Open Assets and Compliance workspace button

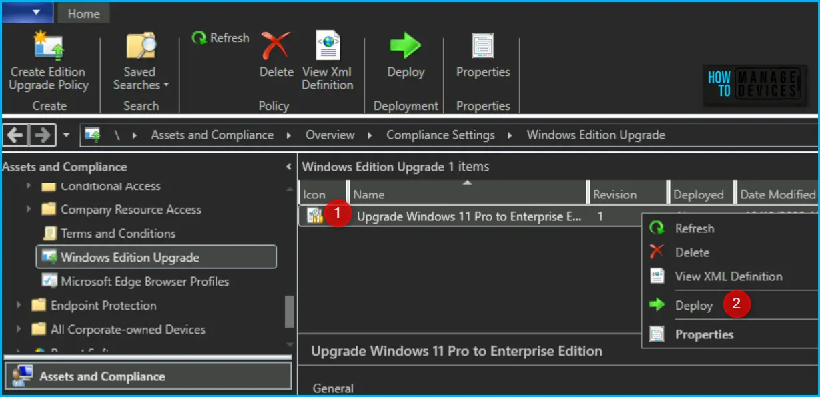click(x=147, y=376)
